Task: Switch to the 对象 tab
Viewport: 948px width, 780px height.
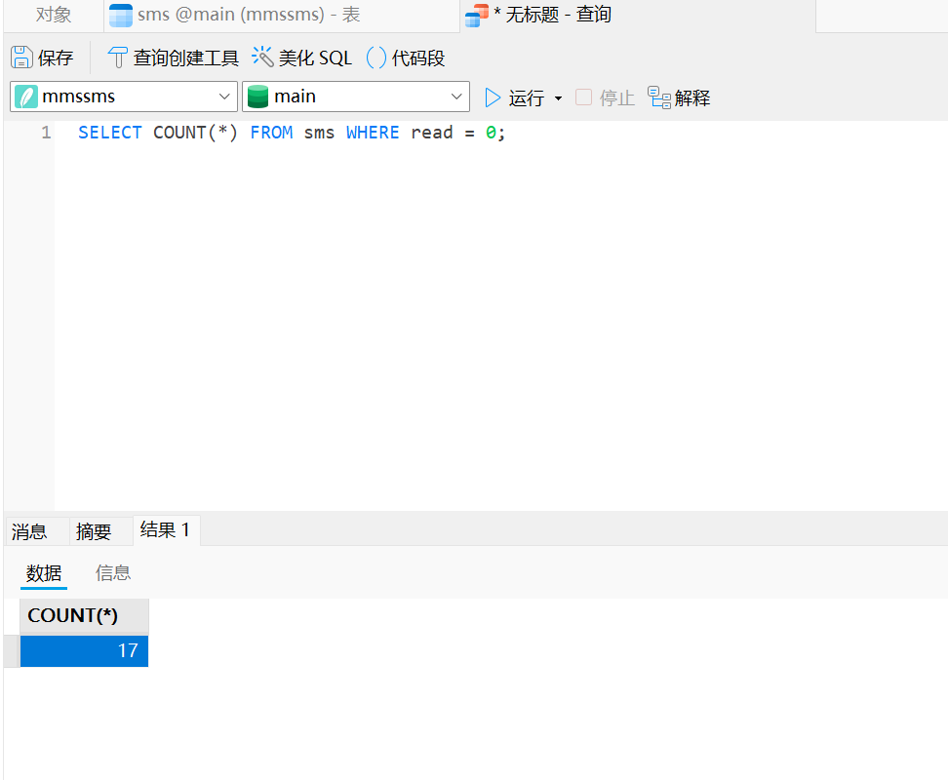Action: click(x=54, y=15)
